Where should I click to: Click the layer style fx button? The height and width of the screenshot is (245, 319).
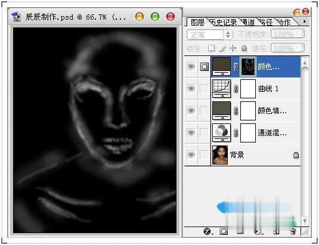tap(207, 231)
